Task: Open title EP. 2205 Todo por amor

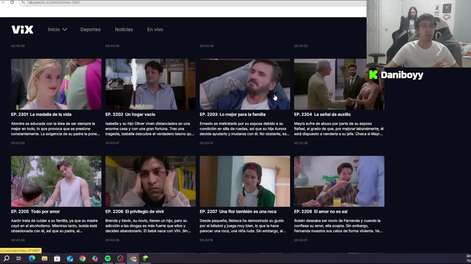Action: point(35,212)
